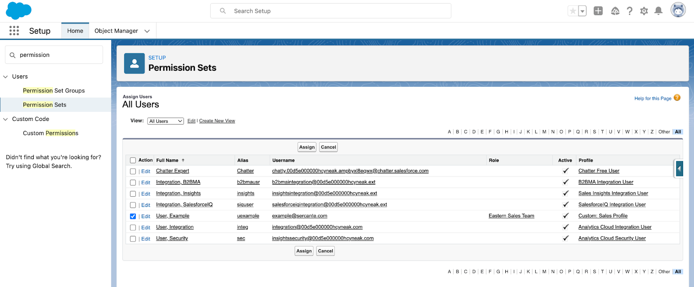Click the uexample alias link
Image resolution: width=694 pixels, height=287 pixels.
tap(248, 216)
